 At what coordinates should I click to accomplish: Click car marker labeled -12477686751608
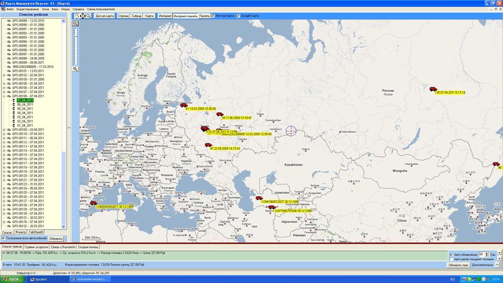(x=272, y=207)
